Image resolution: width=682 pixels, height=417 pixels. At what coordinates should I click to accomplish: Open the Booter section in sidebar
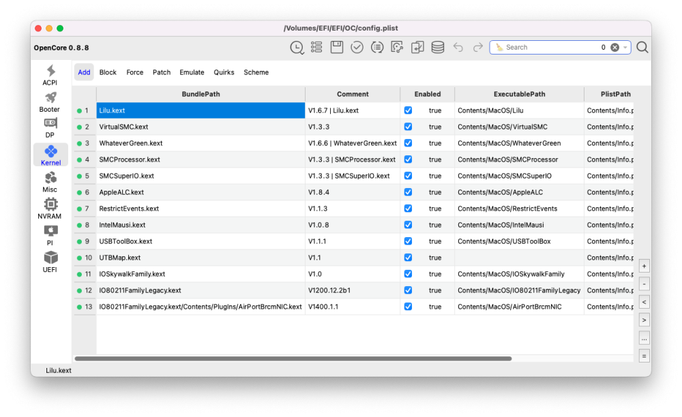click(x=50, y=102)
